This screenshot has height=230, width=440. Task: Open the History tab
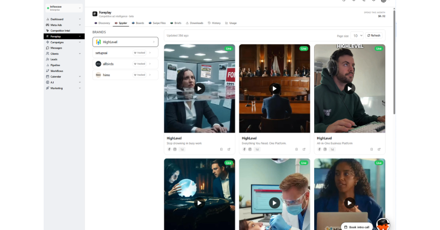point(214,23)
